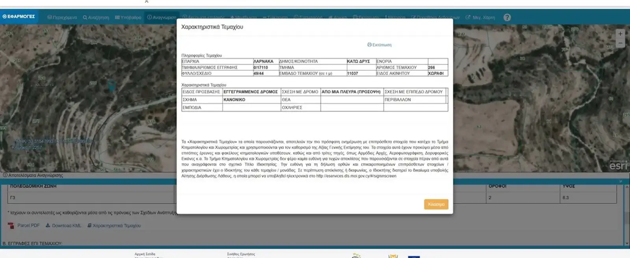Download the Parcel PDF file

pyautogui.click(x=24, y=225)
